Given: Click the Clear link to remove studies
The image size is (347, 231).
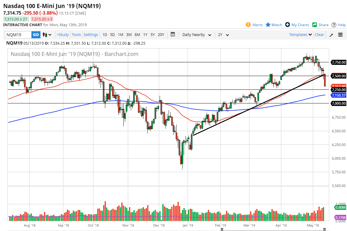Looking at the screenshot, I should (x=319, y=35).
